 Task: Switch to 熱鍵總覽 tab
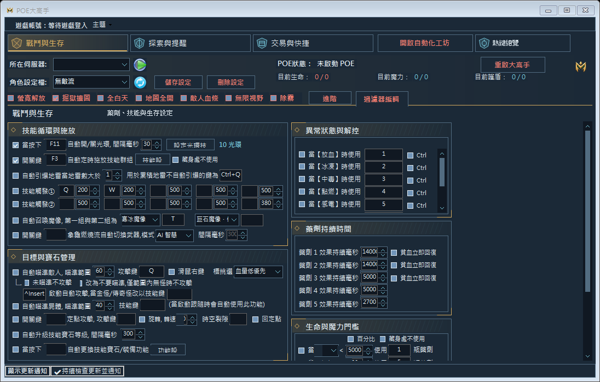click(x=523, y=43)
